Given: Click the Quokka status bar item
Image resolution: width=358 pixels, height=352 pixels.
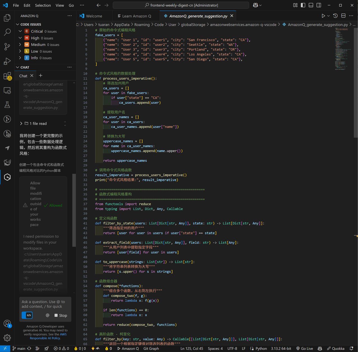Looking at the screenshot, I should click(336, 348).
